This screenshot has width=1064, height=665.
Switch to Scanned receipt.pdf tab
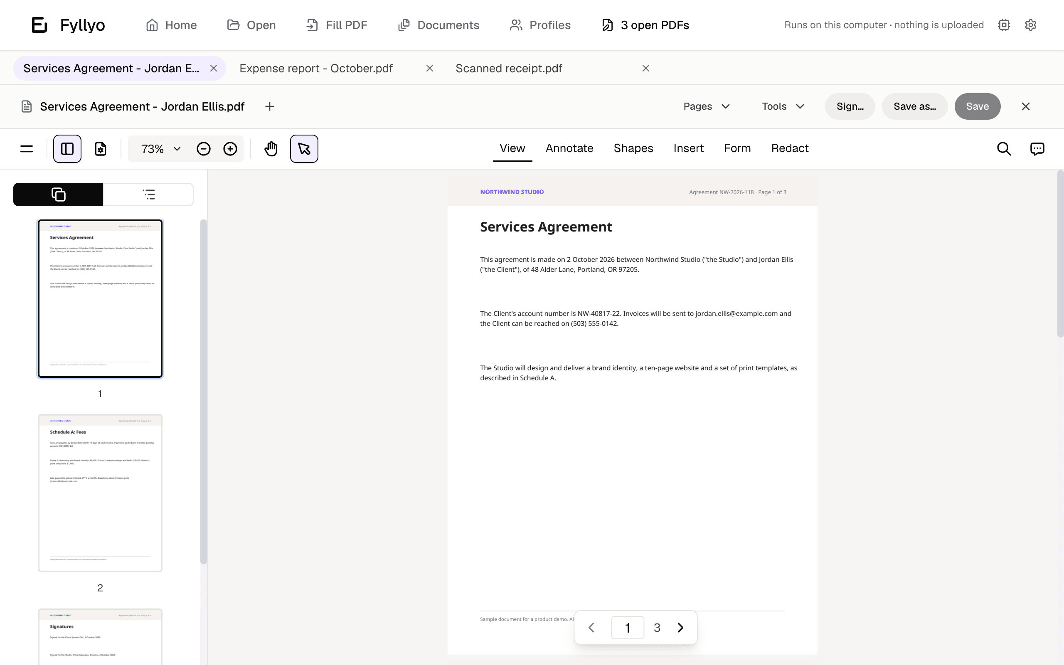pos(509,68)
